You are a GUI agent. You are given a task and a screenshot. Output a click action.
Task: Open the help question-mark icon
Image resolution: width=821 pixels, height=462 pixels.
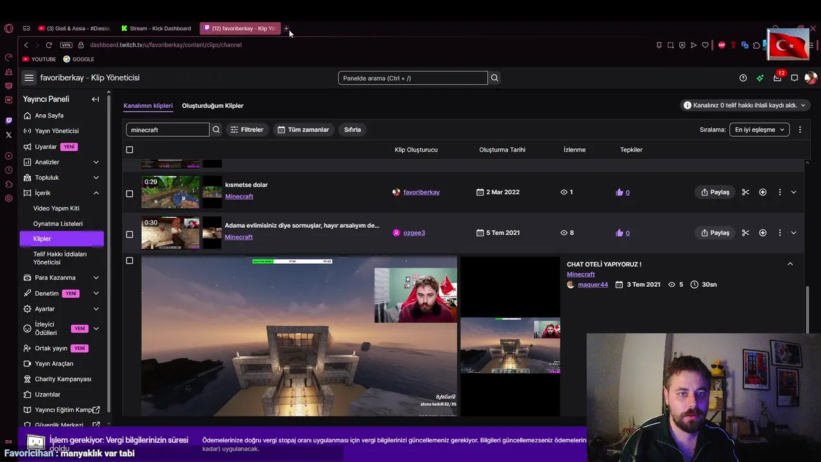[743, 78]
